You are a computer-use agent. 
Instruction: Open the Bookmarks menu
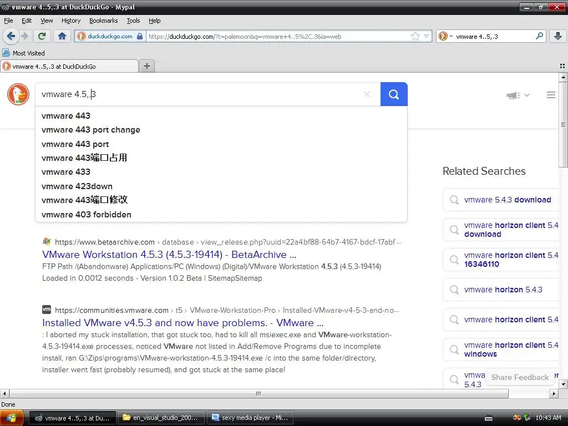click(x=103, y=21)
